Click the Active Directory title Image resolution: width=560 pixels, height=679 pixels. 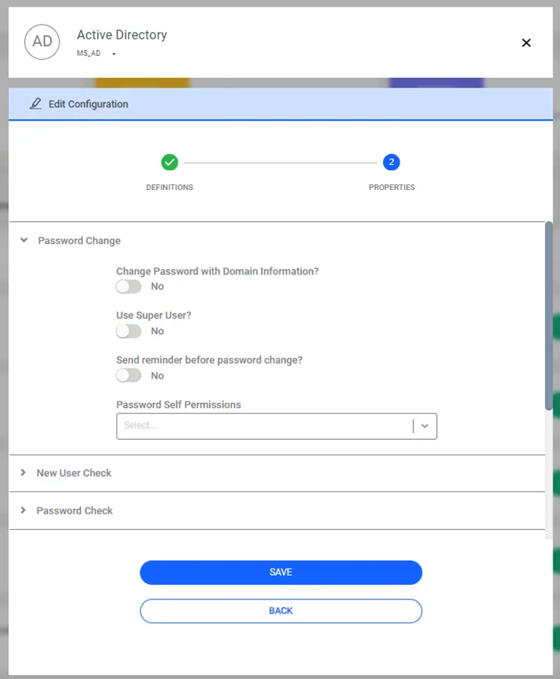tap(122, 35)
